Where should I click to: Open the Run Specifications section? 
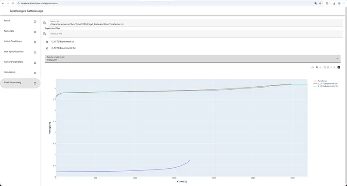(14, 52)
